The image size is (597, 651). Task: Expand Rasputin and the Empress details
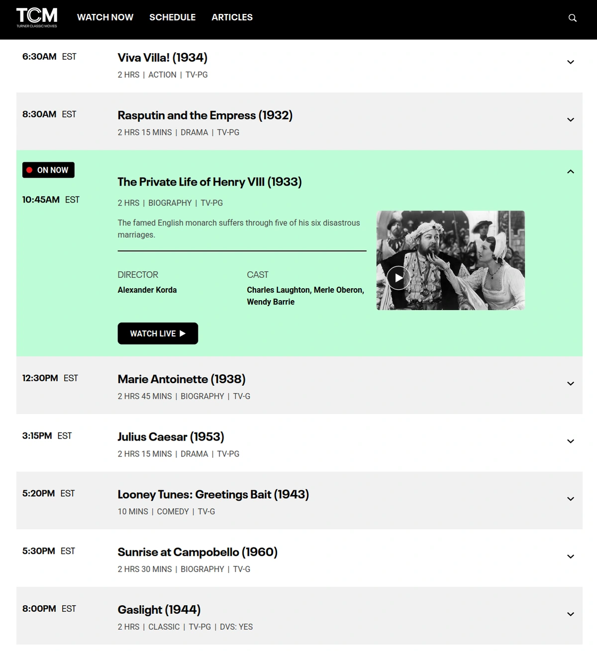pyautogui.click(x=571, y=120)
